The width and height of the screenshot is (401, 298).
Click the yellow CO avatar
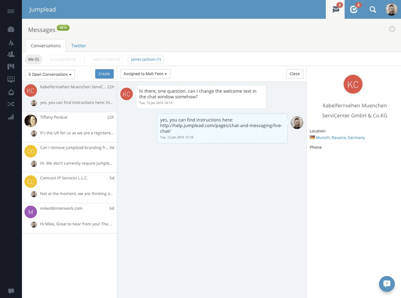coord(31,151)
